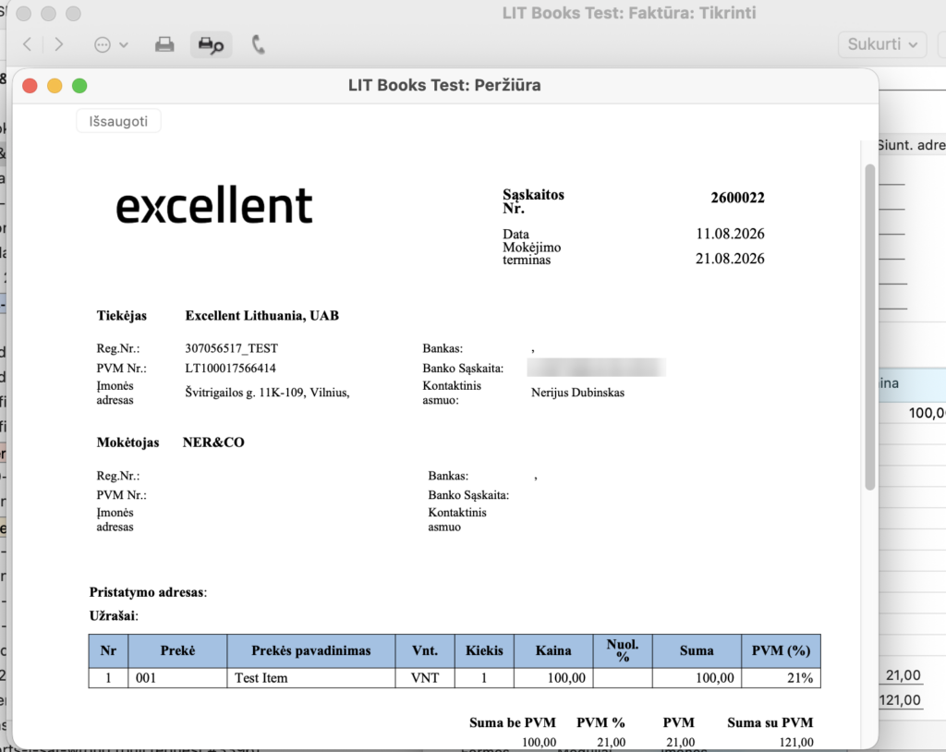Viewport: 946px width, 752px height.
Task: Click the Kiekis column header
Action: pos(484,650)
